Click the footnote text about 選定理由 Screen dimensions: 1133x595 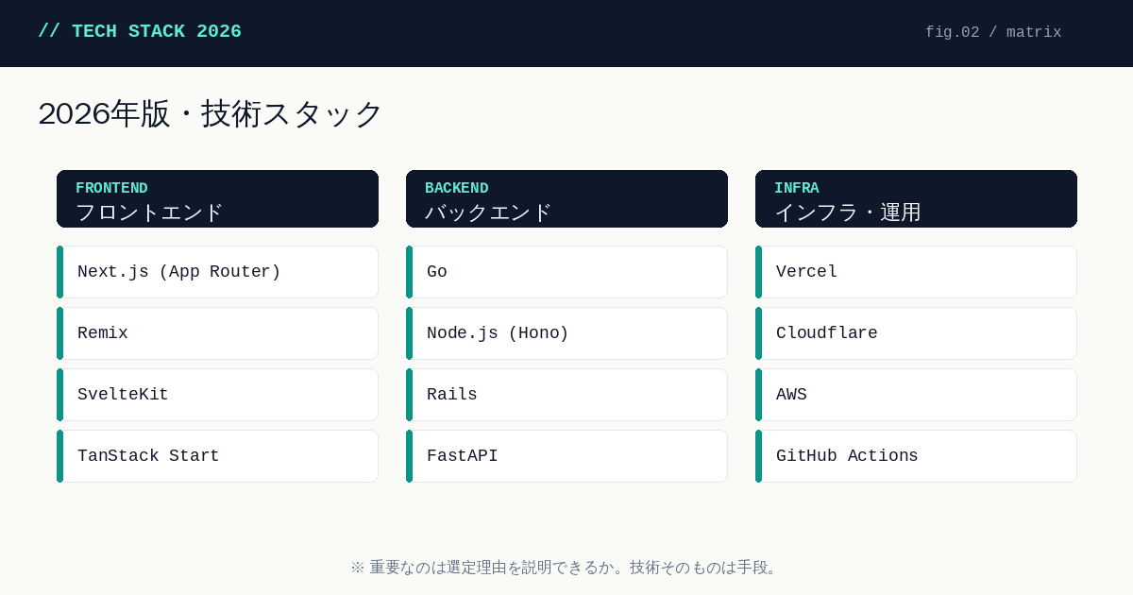[566, 568]
